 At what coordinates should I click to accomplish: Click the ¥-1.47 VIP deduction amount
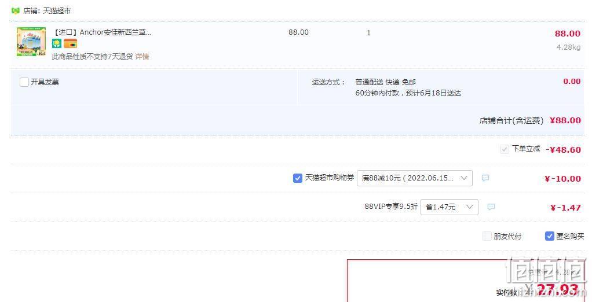(x=565, y=208)
